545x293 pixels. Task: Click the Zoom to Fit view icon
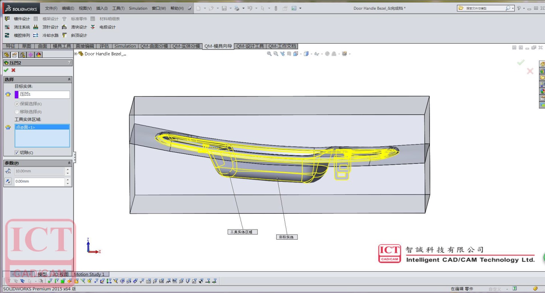[x=269, y=54]
